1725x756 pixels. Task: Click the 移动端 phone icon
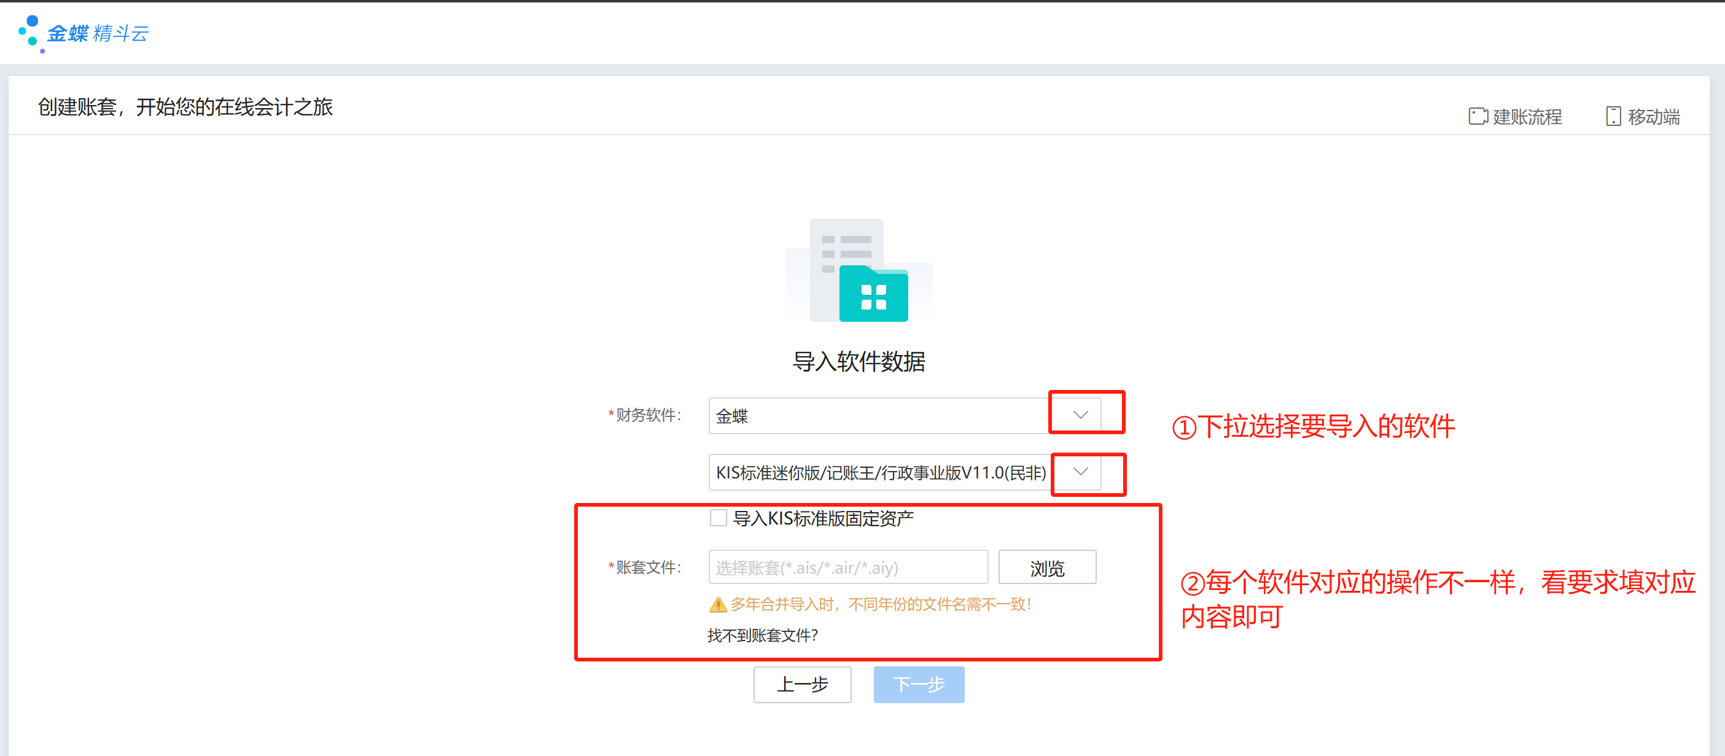[1613, 117]
